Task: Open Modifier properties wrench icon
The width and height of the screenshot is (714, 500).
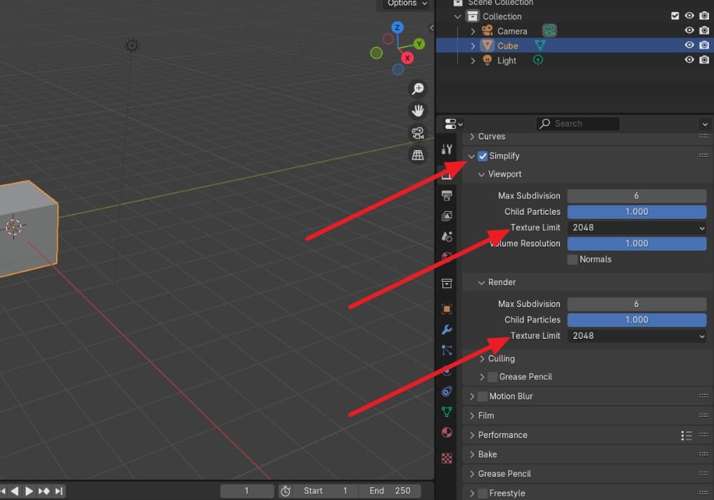Action: (446, 329)
